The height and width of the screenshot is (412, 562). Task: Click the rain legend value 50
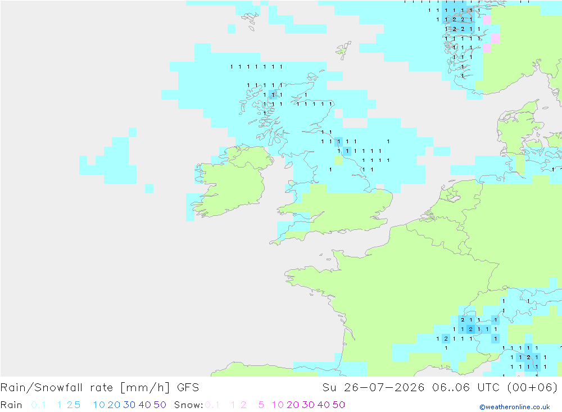click(160, 405)
